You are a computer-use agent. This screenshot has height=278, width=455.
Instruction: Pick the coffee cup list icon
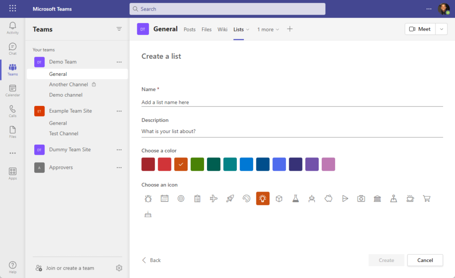coord(410,198)
